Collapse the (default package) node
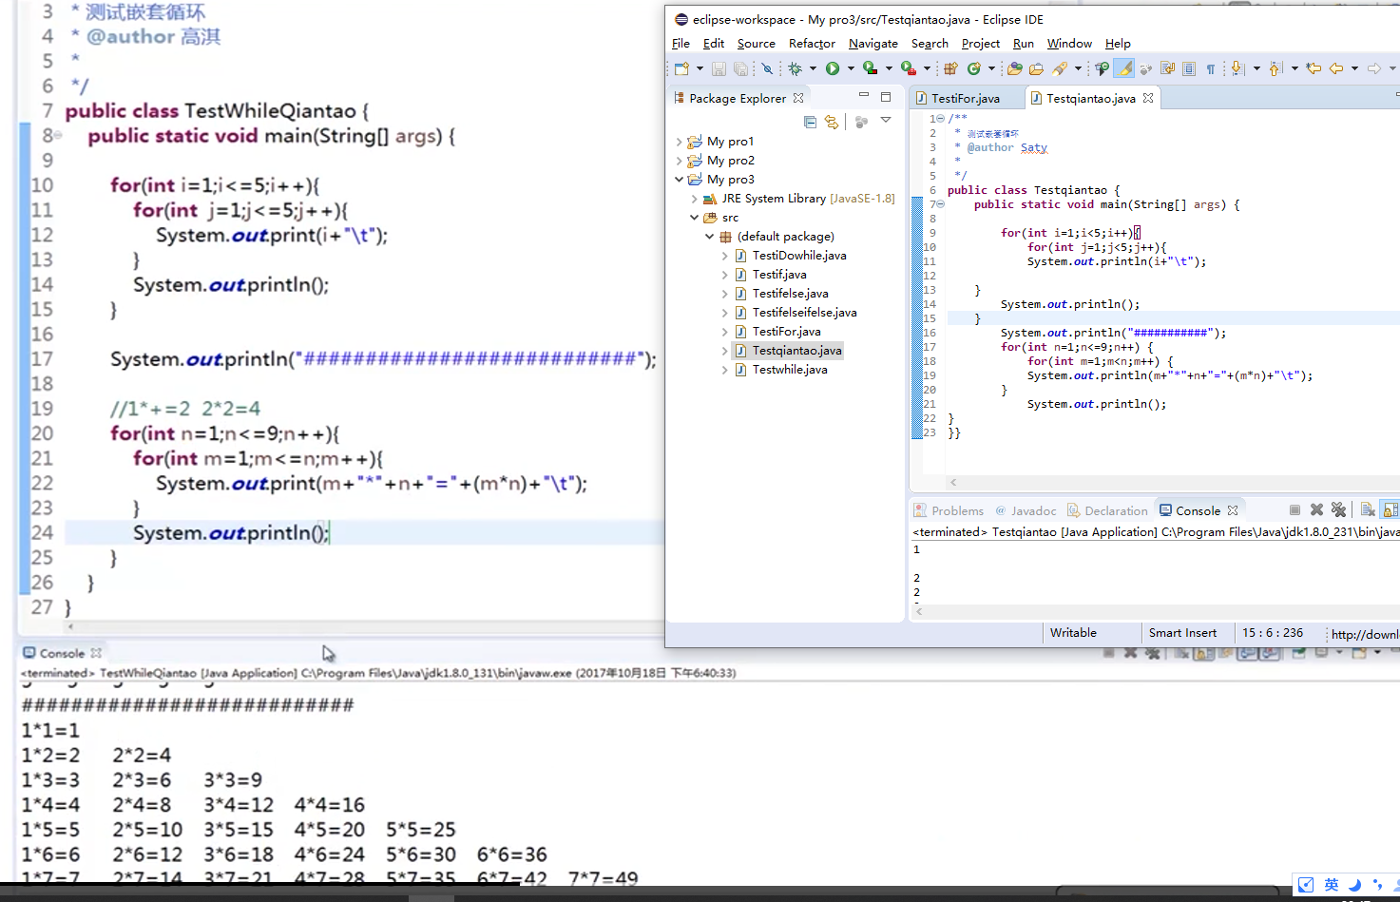This screenshot has width=1400, height=902. pyautogui.click(x=709, y=237)
